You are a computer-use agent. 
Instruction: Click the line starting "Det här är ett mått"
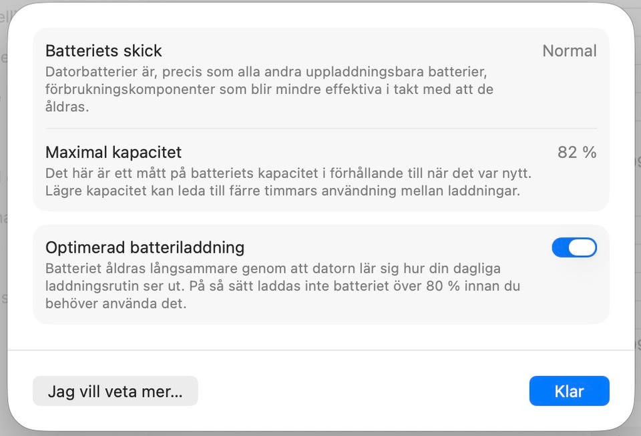coord(288,173)
